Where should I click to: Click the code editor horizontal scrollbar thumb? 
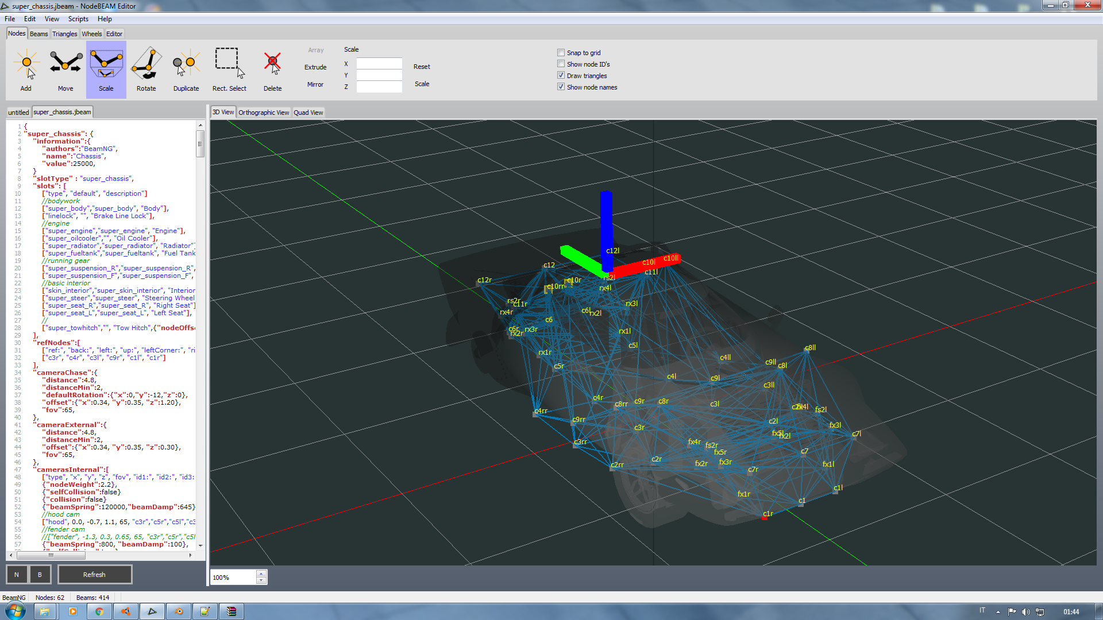coord(51,555)
